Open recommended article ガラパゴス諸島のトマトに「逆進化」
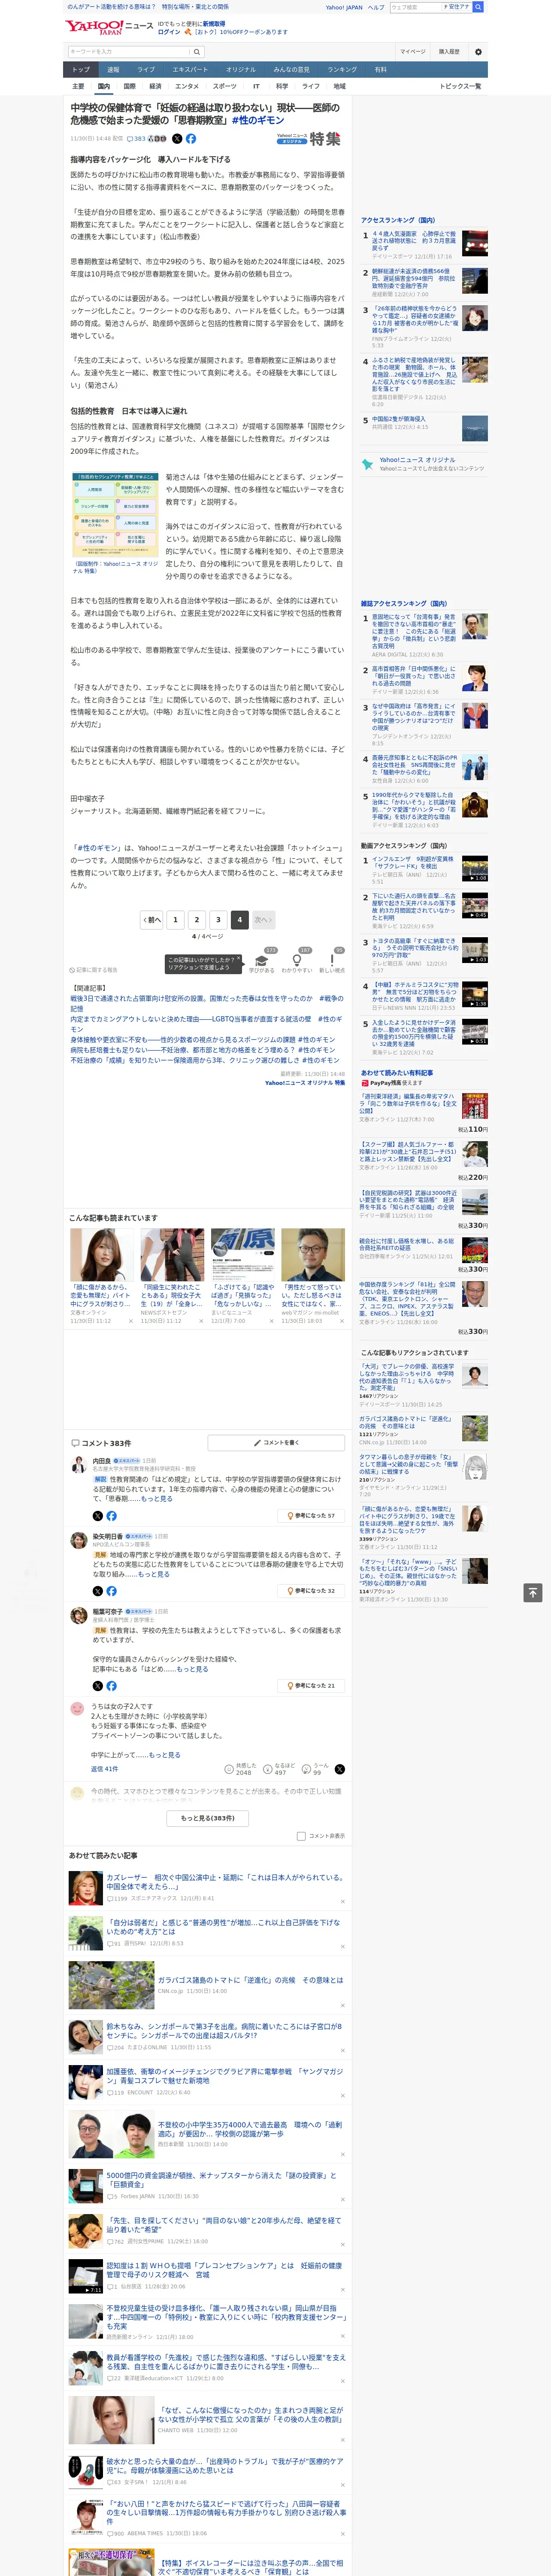551x2576 pixels. point(250,1981)
